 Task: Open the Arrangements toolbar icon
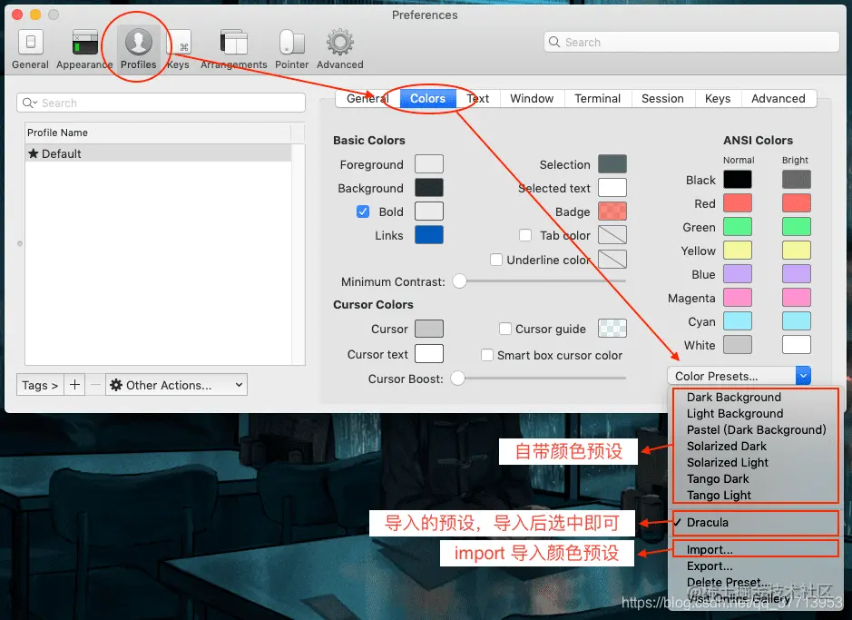click(234, 43)
